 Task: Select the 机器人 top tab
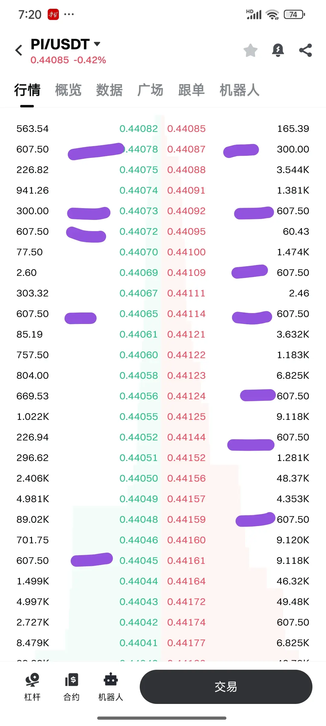(239, 90)
